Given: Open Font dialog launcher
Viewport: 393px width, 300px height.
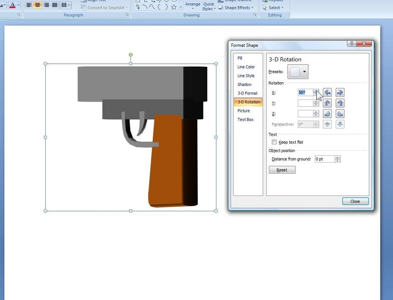Looking at the screenshot, I should pyautogui.click(x=19, y=15).
